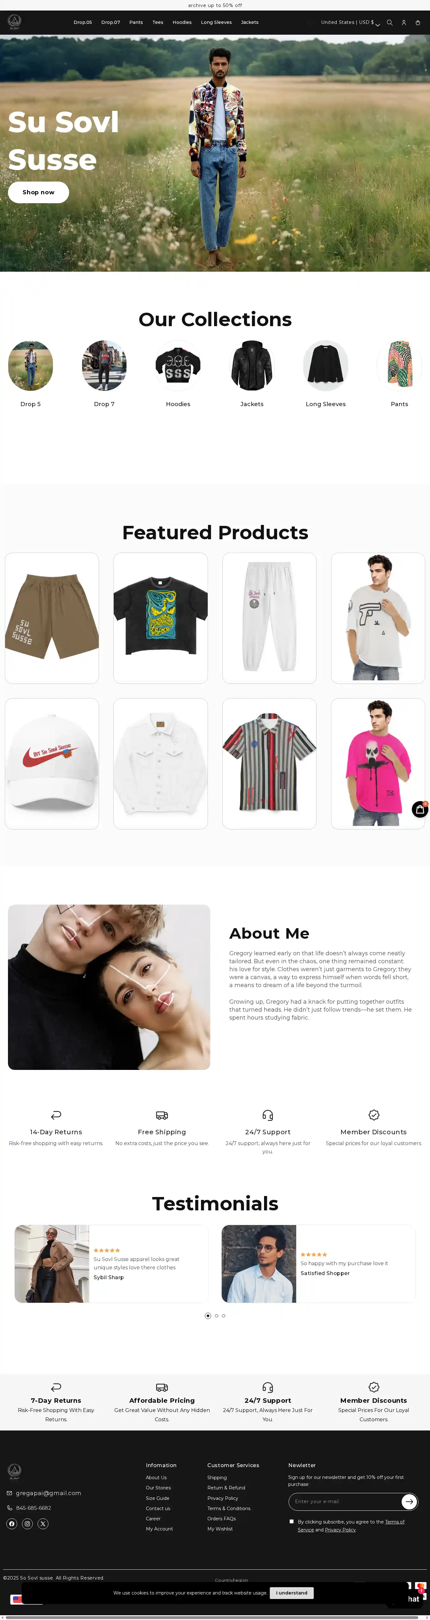Click the newsletter e-mail input field
Image resolution: width=430 pixels, height=1620 pixels.
tap(345, 1502)
